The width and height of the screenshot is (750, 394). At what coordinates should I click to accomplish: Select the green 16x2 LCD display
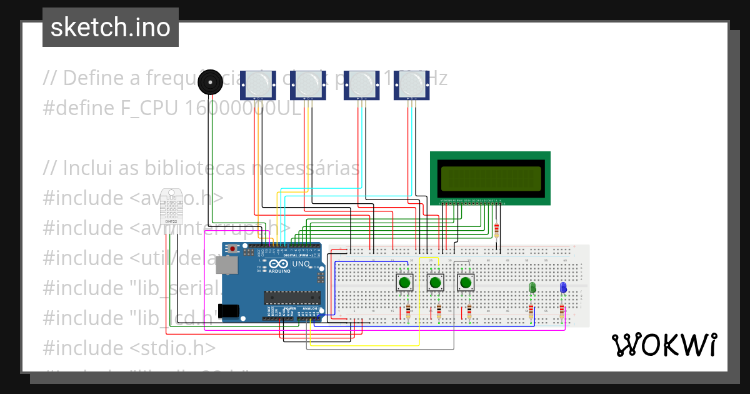pyautogui.click(x=490, y=178)
